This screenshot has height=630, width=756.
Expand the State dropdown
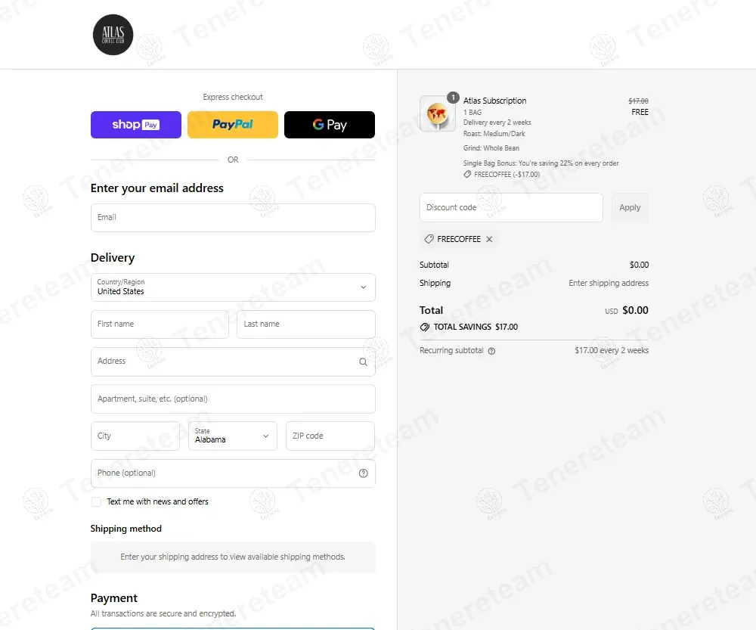click(x=232, y=436)
